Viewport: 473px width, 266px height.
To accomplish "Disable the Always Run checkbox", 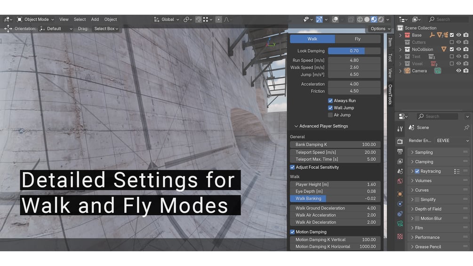I will click(x=330, y=101).
